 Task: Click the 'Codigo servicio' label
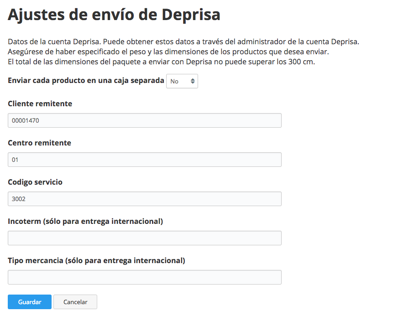pos(35,182)
